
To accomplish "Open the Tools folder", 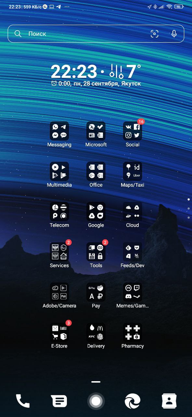I will coord(96,252).
